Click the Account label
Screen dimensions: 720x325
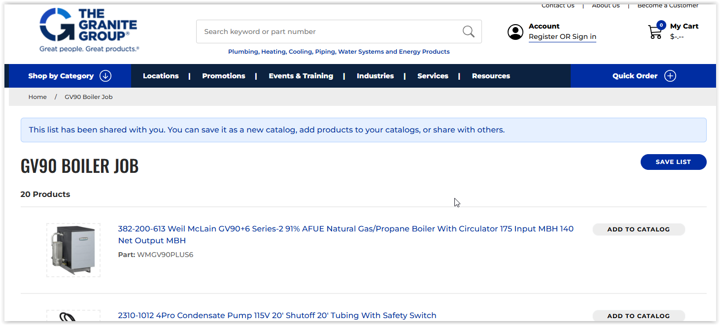point(544,26)
